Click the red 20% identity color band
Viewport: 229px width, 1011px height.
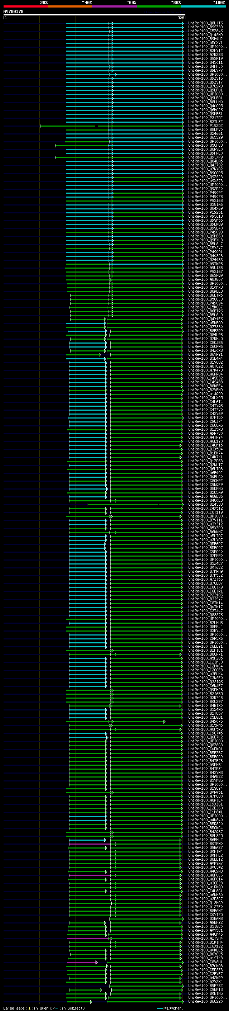coord(25,6)
